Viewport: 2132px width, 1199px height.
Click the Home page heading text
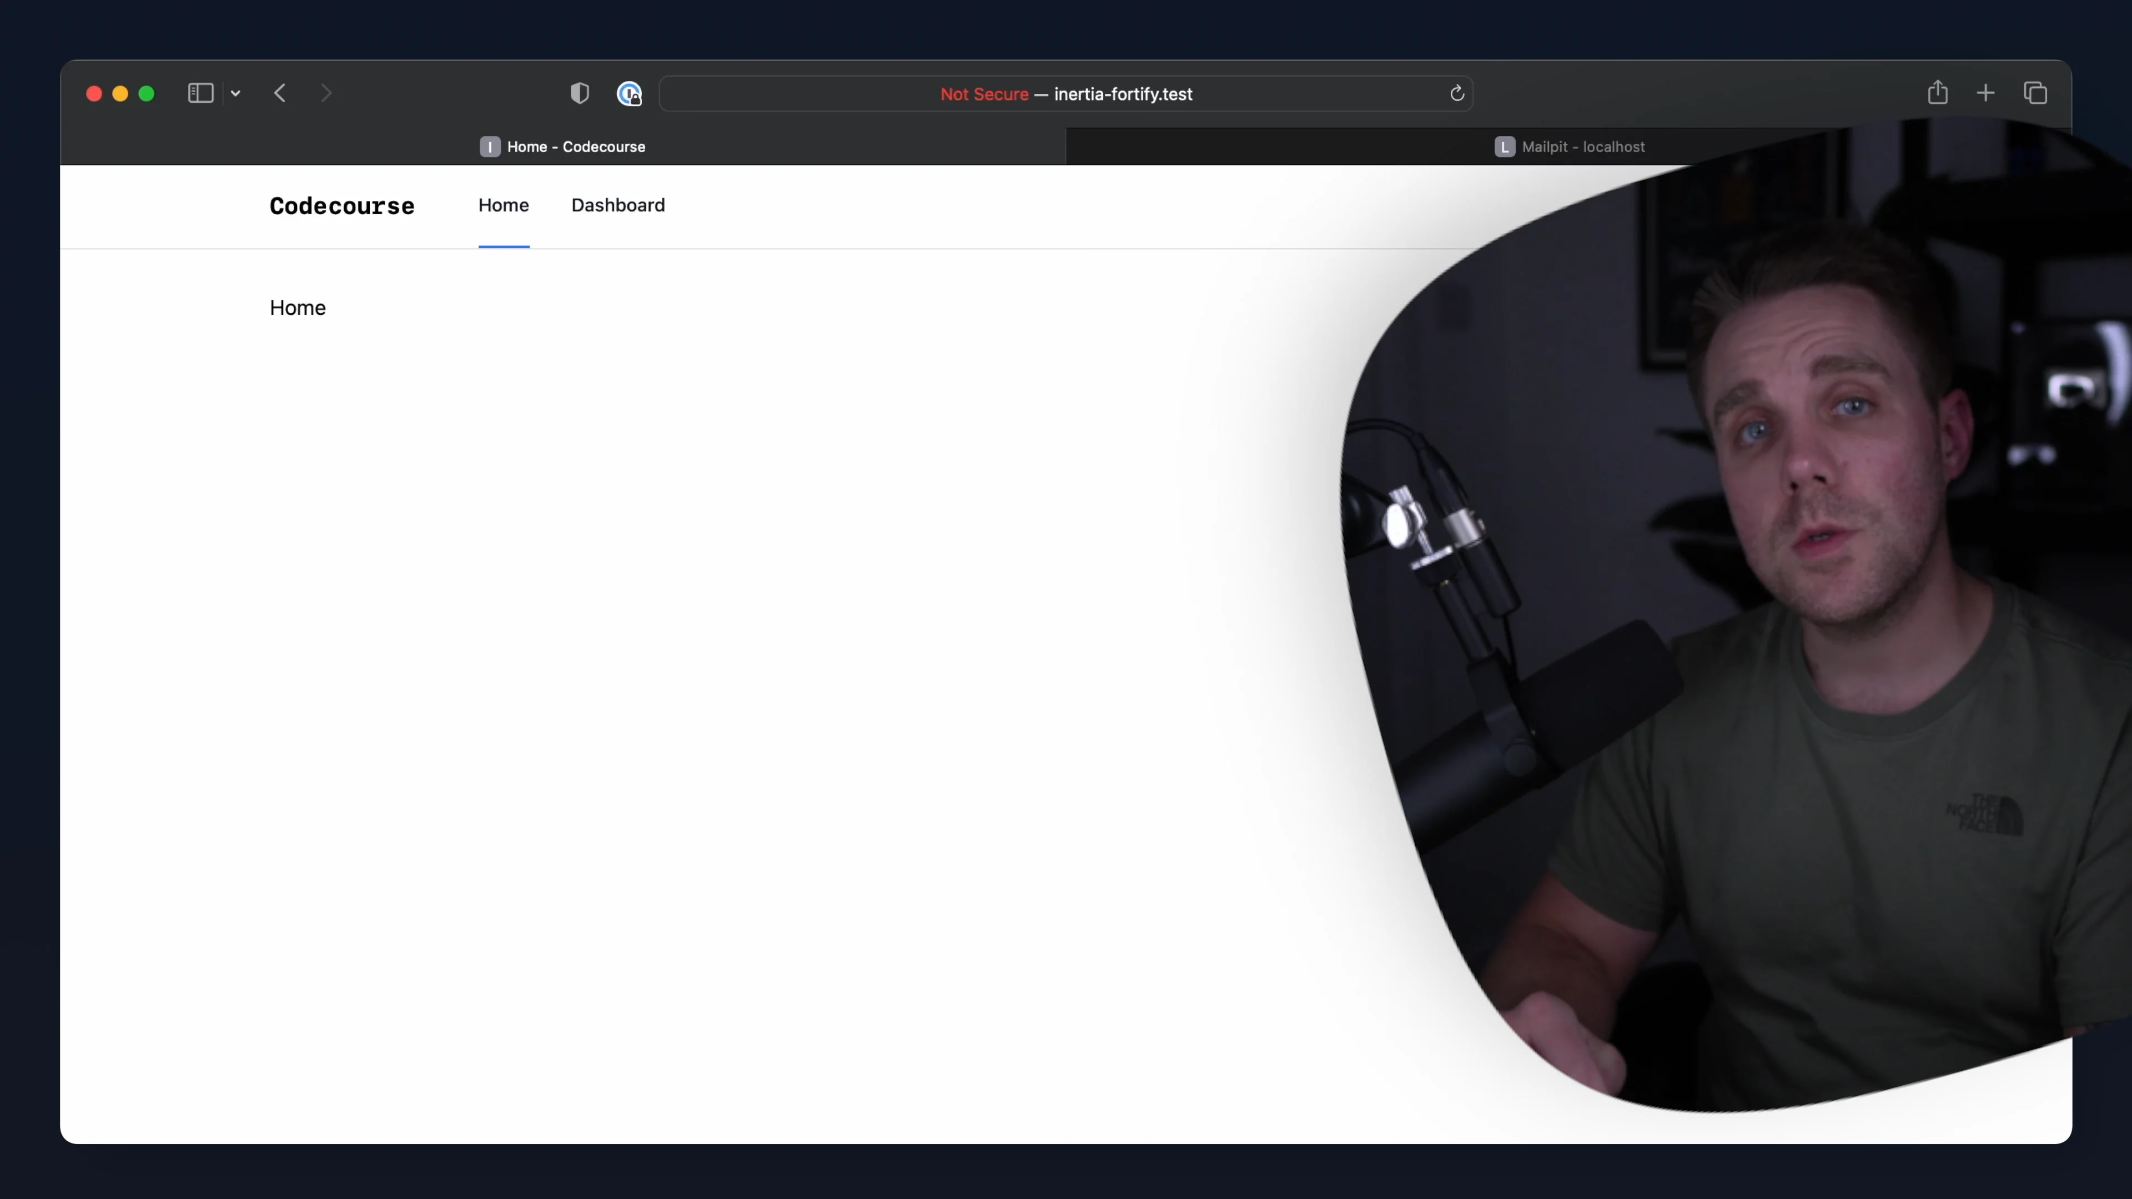coord(297,308)
